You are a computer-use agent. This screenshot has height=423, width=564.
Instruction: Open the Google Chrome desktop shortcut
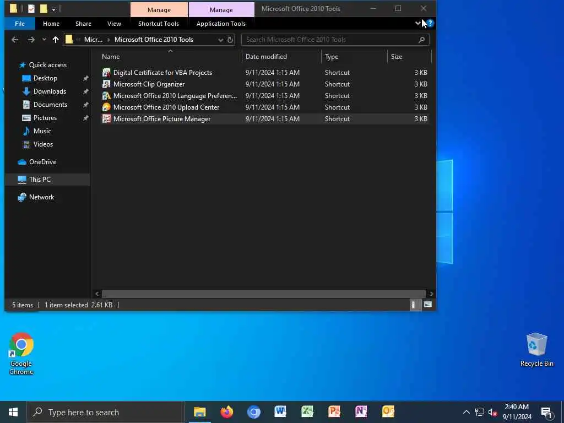(x=21, y=354)
